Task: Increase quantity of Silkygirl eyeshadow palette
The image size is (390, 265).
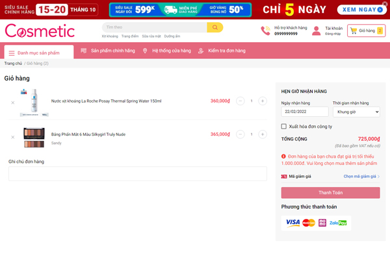Action: point(263,134)
